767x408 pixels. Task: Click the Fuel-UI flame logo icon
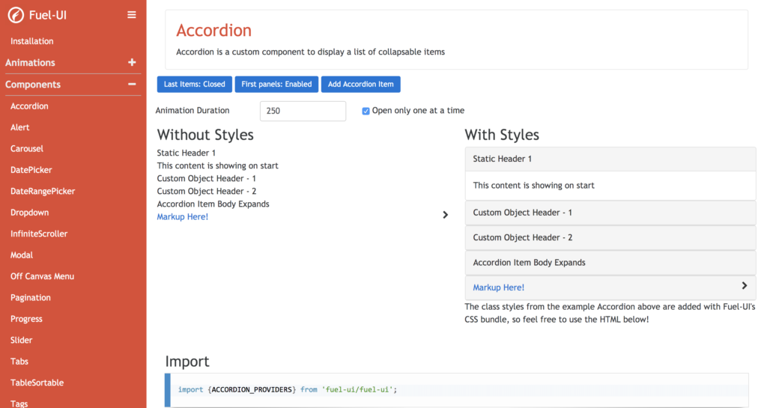(x=15, y=15)
